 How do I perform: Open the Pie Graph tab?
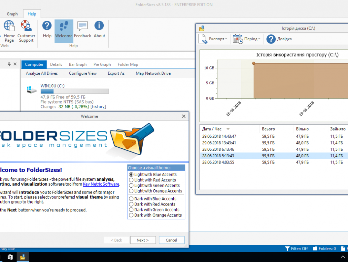pos(102,65)
